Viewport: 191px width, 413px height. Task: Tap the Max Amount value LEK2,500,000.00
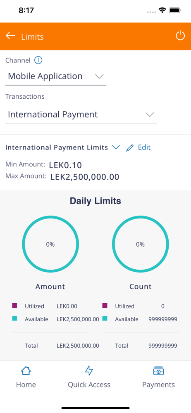(x=85, y=177)
